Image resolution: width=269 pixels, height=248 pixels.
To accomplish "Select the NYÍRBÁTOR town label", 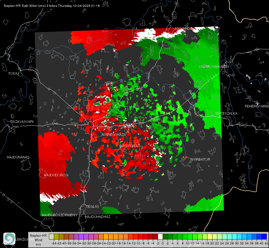I will point(200,160).
